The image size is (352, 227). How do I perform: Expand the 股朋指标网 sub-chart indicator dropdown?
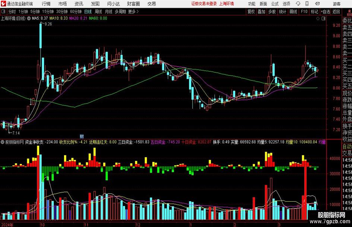3,142
